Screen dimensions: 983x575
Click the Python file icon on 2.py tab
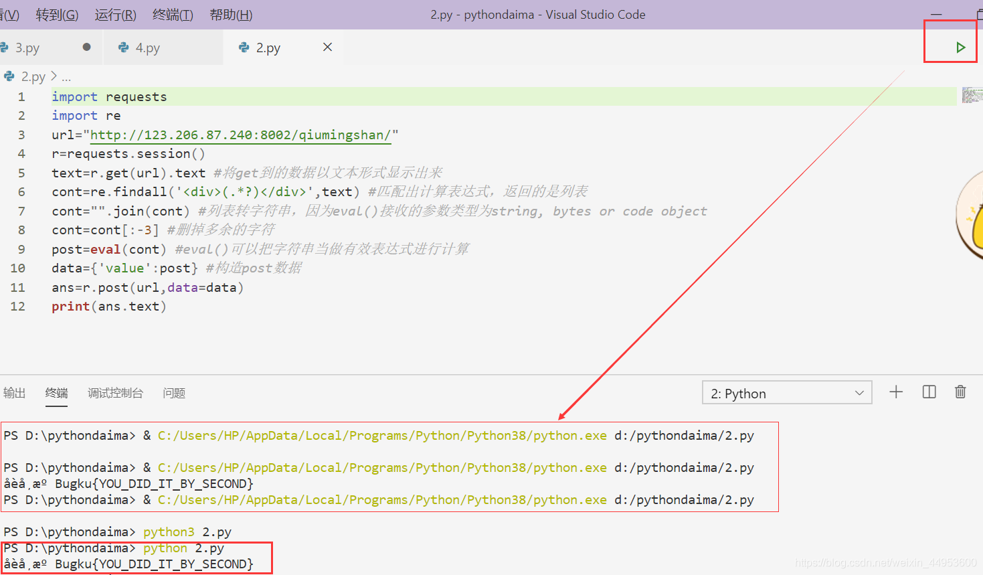click(x=244, y=48)
